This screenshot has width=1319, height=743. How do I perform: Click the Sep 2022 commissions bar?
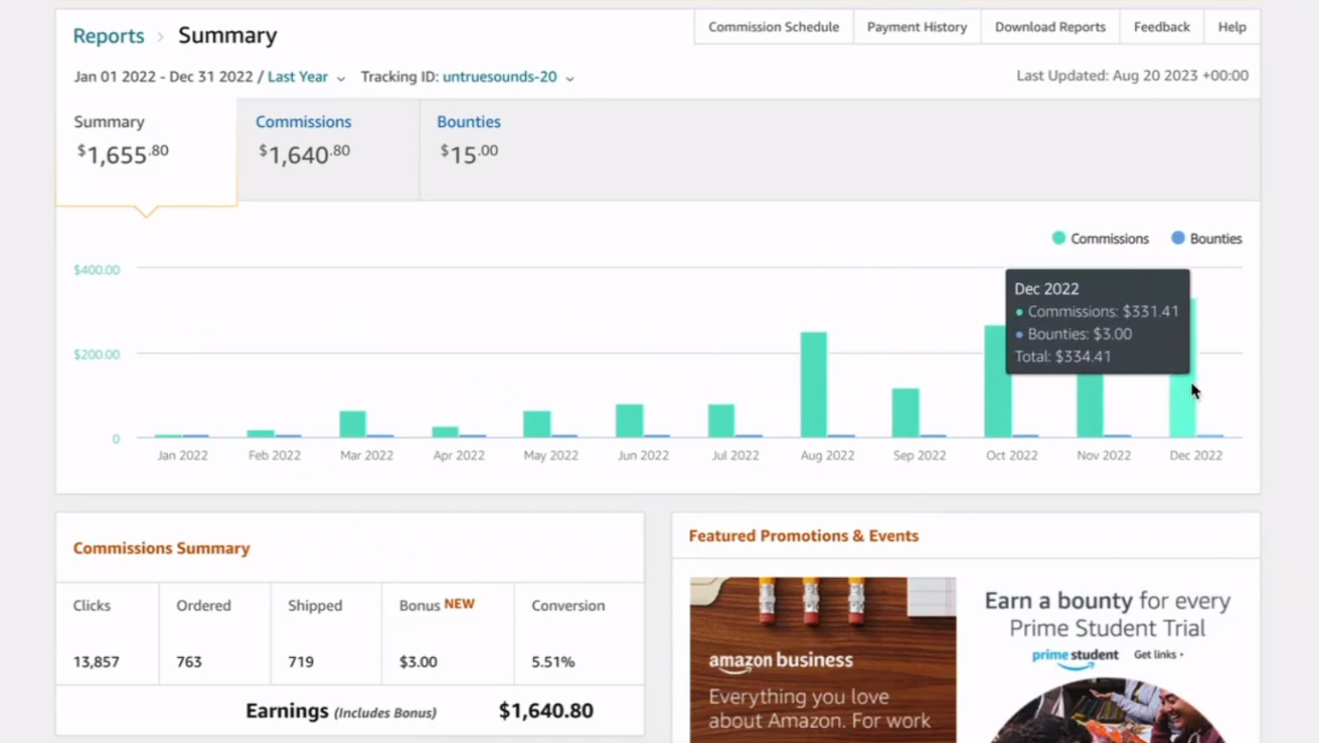coord(906,412)
